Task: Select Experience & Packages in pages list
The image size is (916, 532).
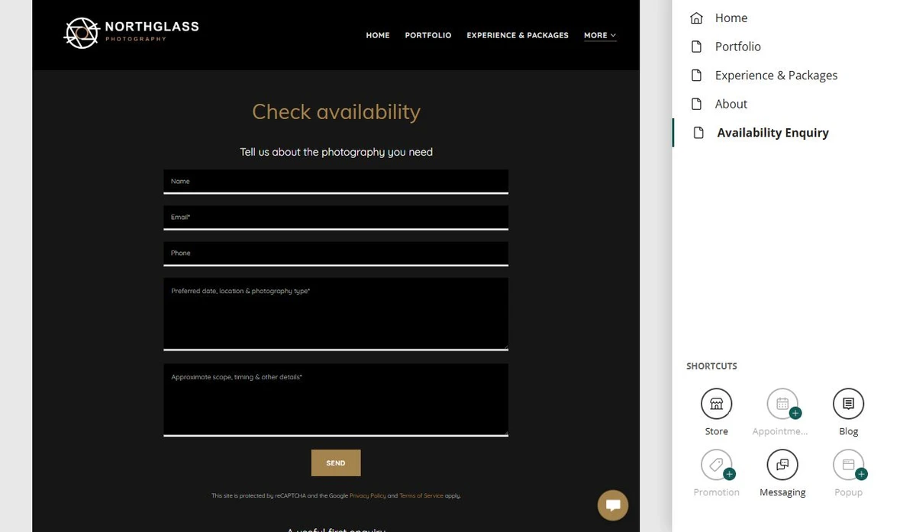Action: [776, 75]
